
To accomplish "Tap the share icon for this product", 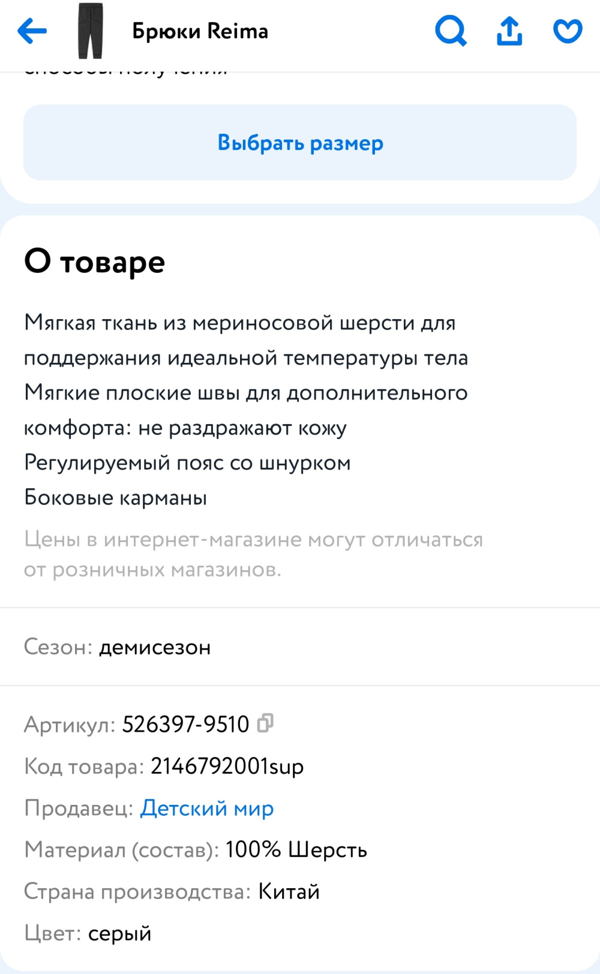I will tap(509, 31).
